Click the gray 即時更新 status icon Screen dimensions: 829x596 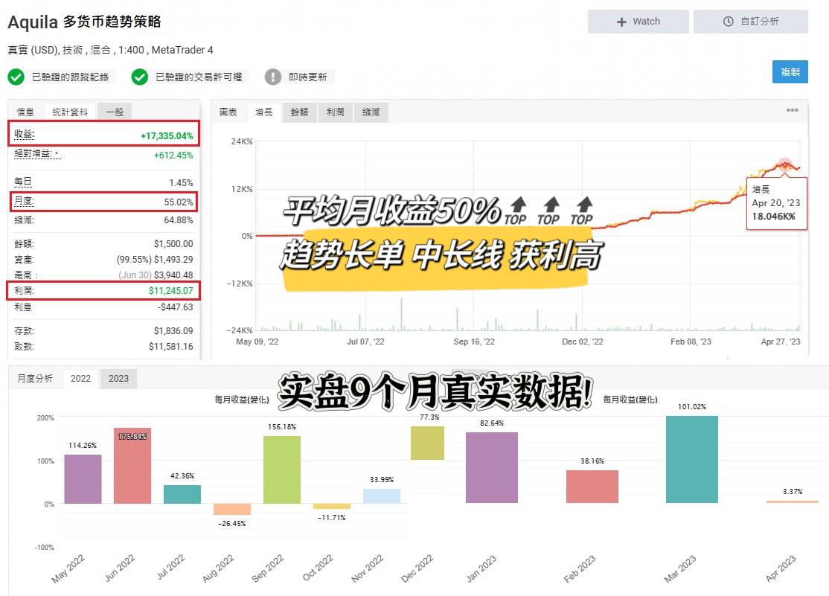272,76
